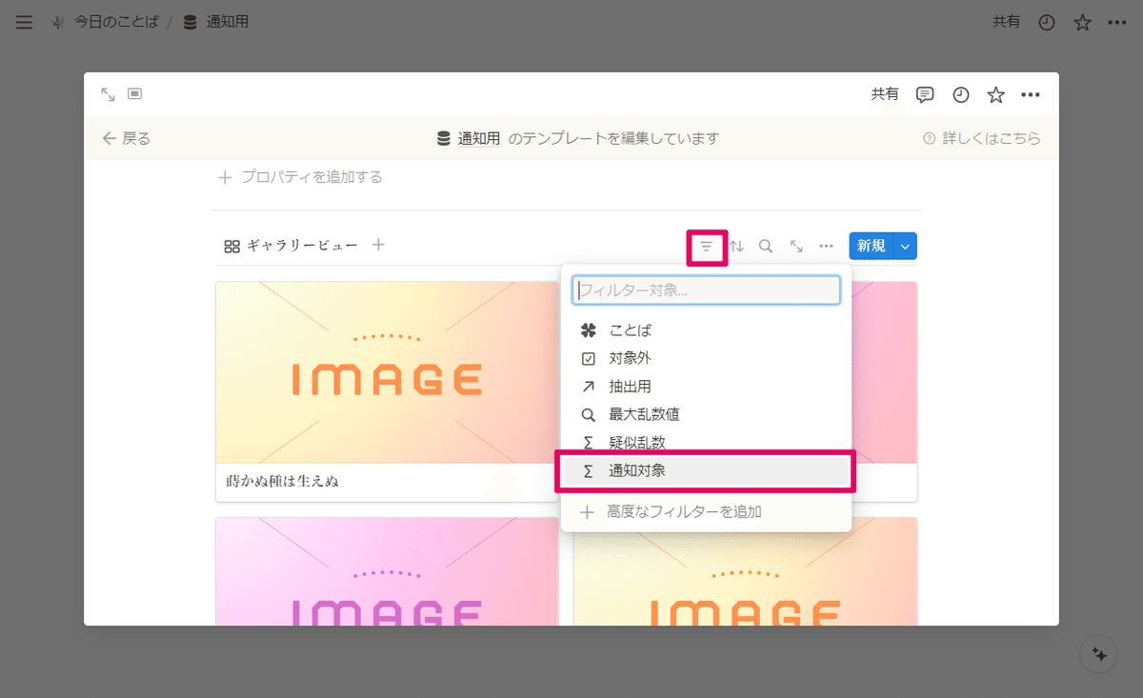This screenshot has width=1143, height=698.
Task: Click the blue 新規 button
Action: (872, 246)
